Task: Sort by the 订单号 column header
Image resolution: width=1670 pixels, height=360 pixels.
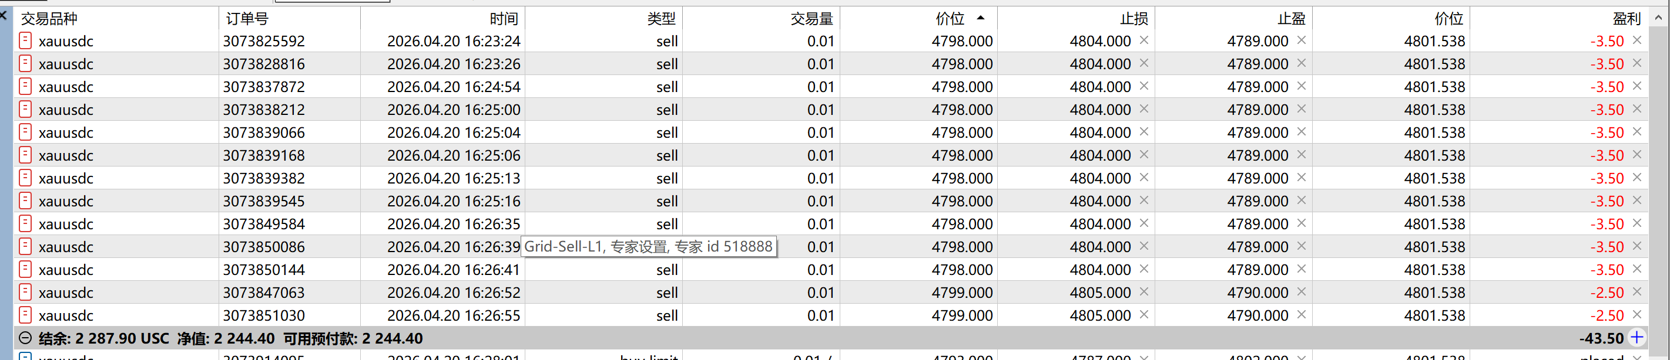Action: (247, 19)
